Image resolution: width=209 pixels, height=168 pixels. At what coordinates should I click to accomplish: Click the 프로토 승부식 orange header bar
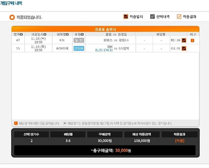tap(105, 29)
